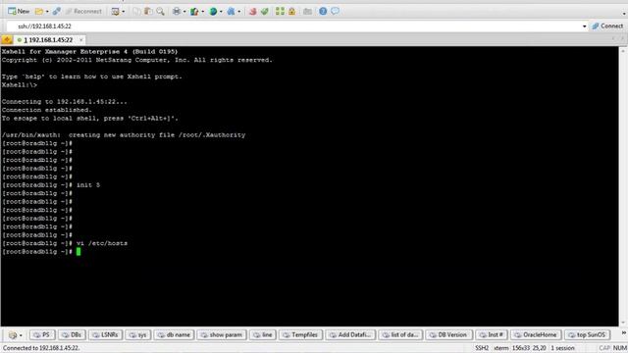Click the line quick command button
628x353 pixels.
click(x=262, y=335)
